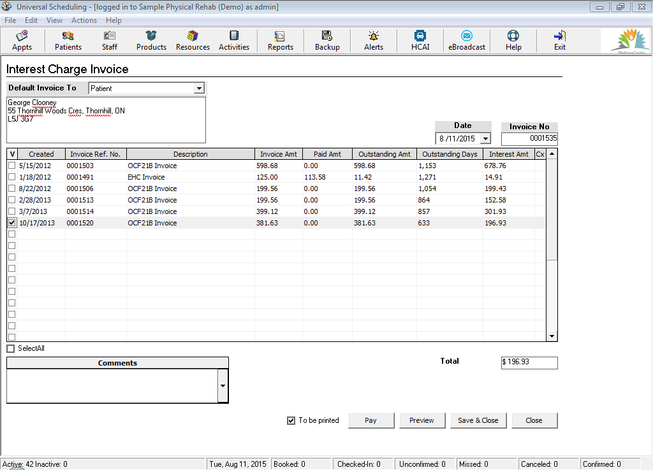Click the invoice list scroll down arrow
The height and width of the screenshot is (470, 653).
pos(552,336)
